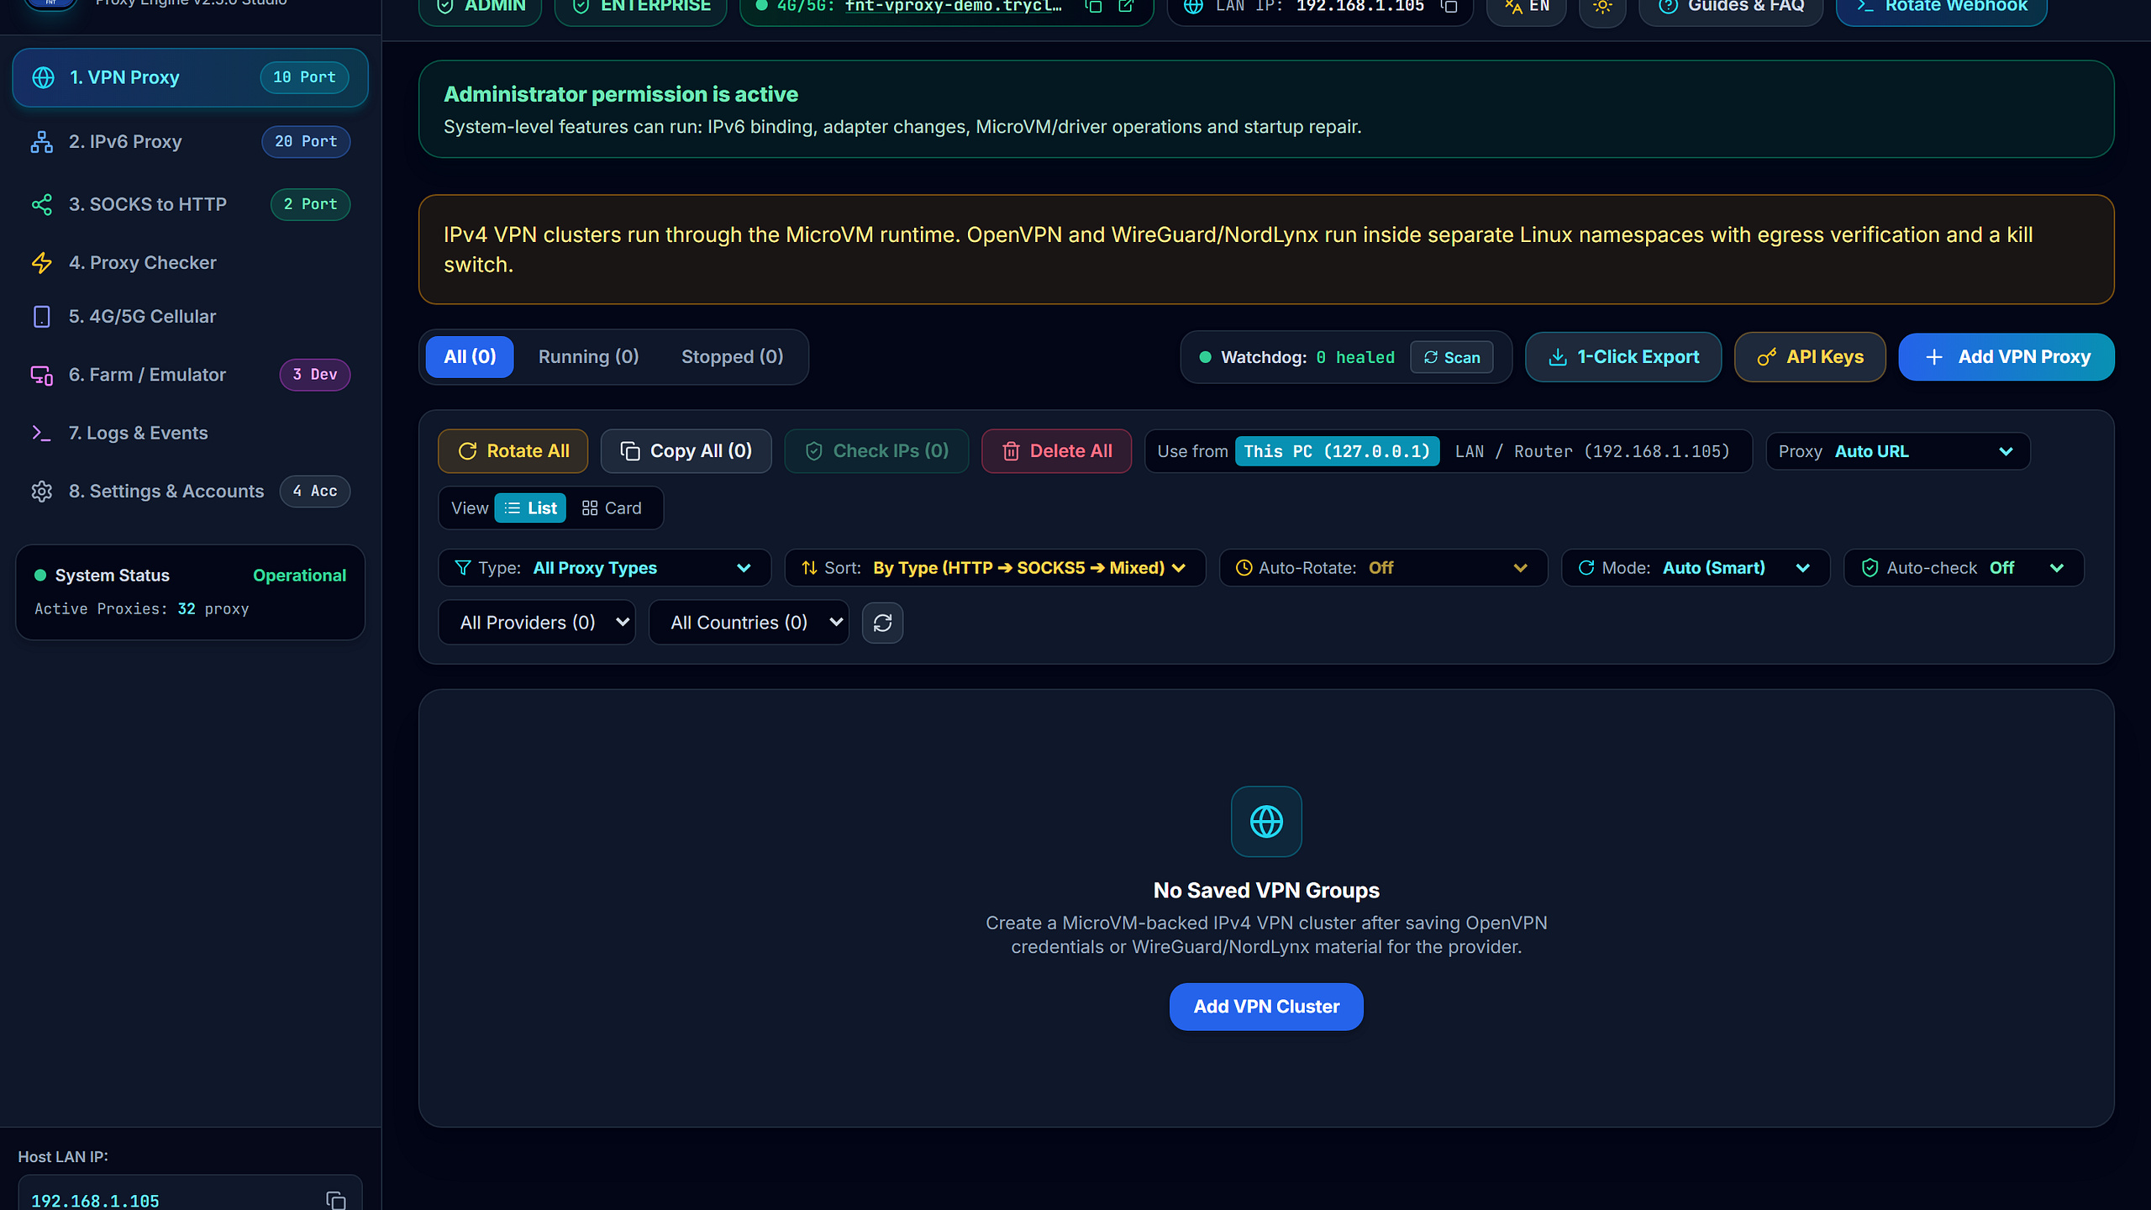Open the 1. VPN Proxy section
Viewport: 2151px width, 1210px height.
coord(190,77)
